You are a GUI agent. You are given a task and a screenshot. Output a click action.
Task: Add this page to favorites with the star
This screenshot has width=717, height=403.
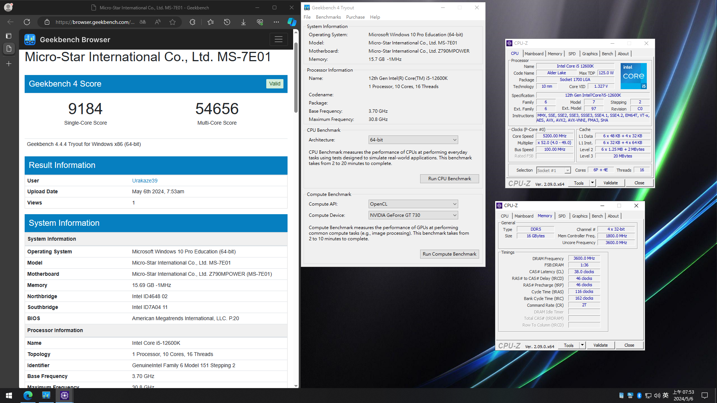coord(173,22)
